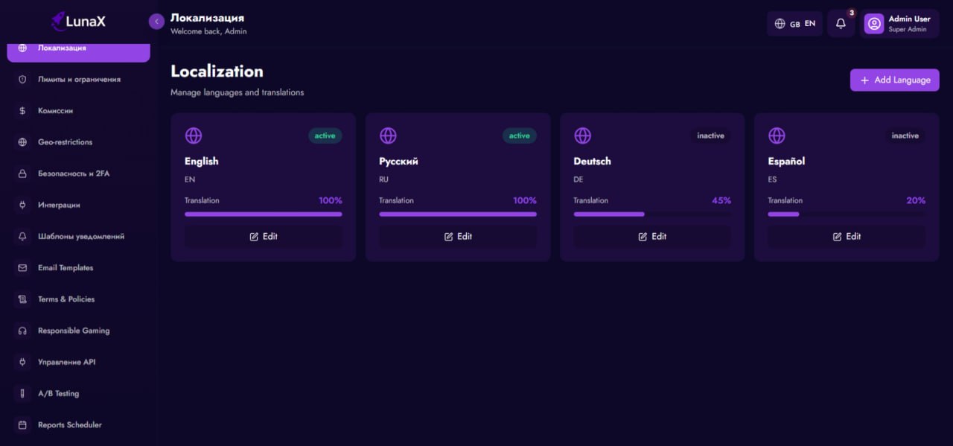
Task: Open Управление API section
Action: pos(78,362)
